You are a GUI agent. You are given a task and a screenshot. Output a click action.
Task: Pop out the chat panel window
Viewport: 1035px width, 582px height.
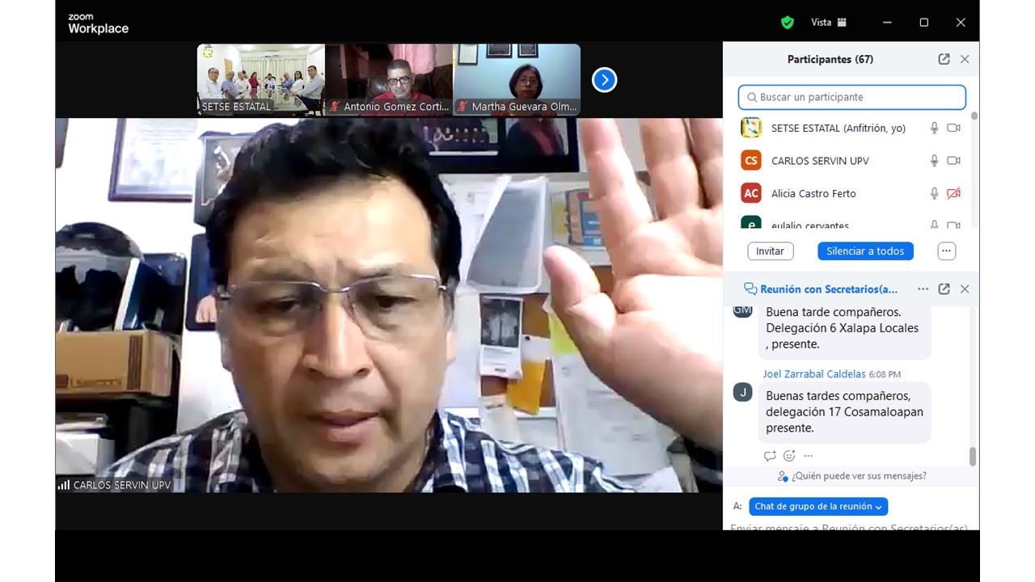(944, 289)
